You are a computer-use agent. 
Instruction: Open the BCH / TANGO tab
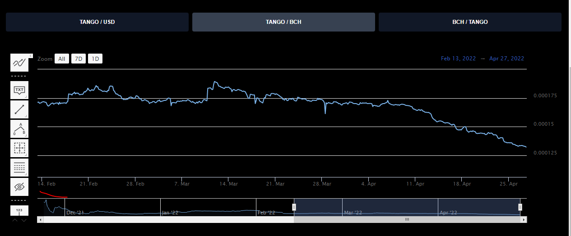[470, 22]
